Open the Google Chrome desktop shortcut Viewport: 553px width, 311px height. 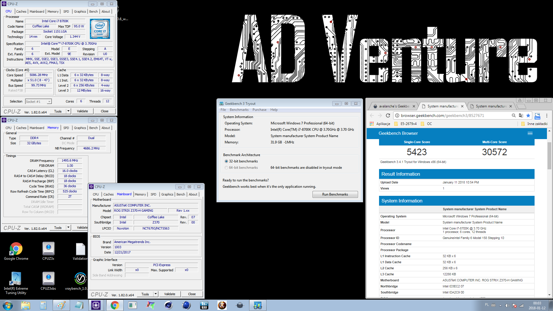[16, 251]
